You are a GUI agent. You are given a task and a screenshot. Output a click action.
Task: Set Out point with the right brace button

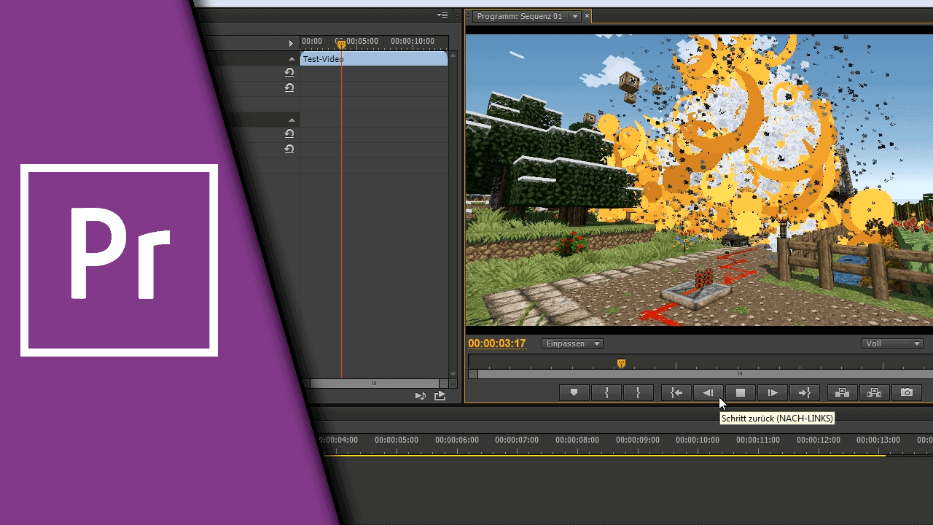point(638,393)
